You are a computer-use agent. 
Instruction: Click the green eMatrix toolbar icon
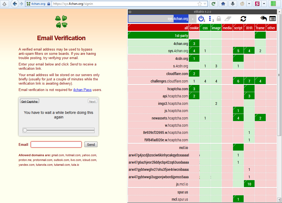point(273,4)
